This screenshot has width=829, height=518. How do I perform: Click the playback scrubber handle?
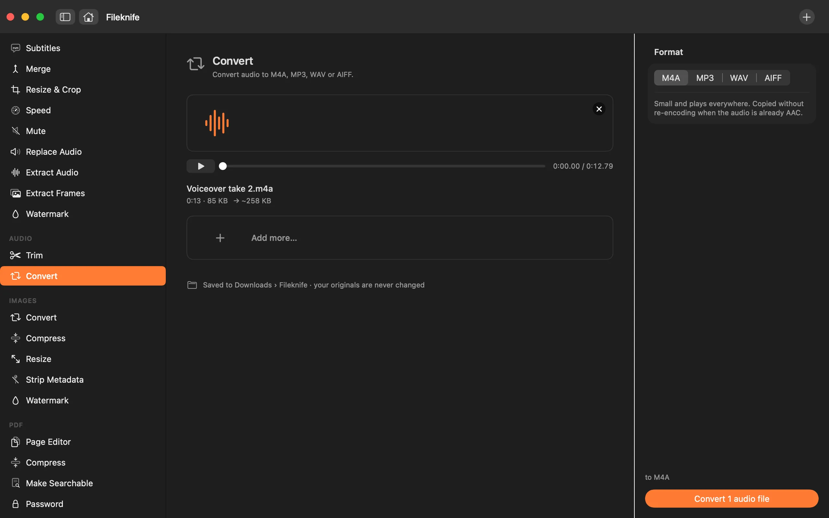tap(223, 166)
